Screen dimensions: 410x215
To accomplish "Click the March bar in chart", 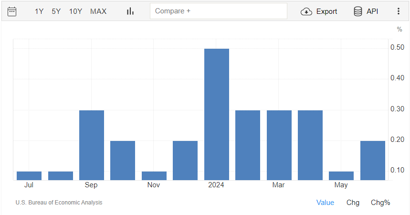I will tap(279, 145).
